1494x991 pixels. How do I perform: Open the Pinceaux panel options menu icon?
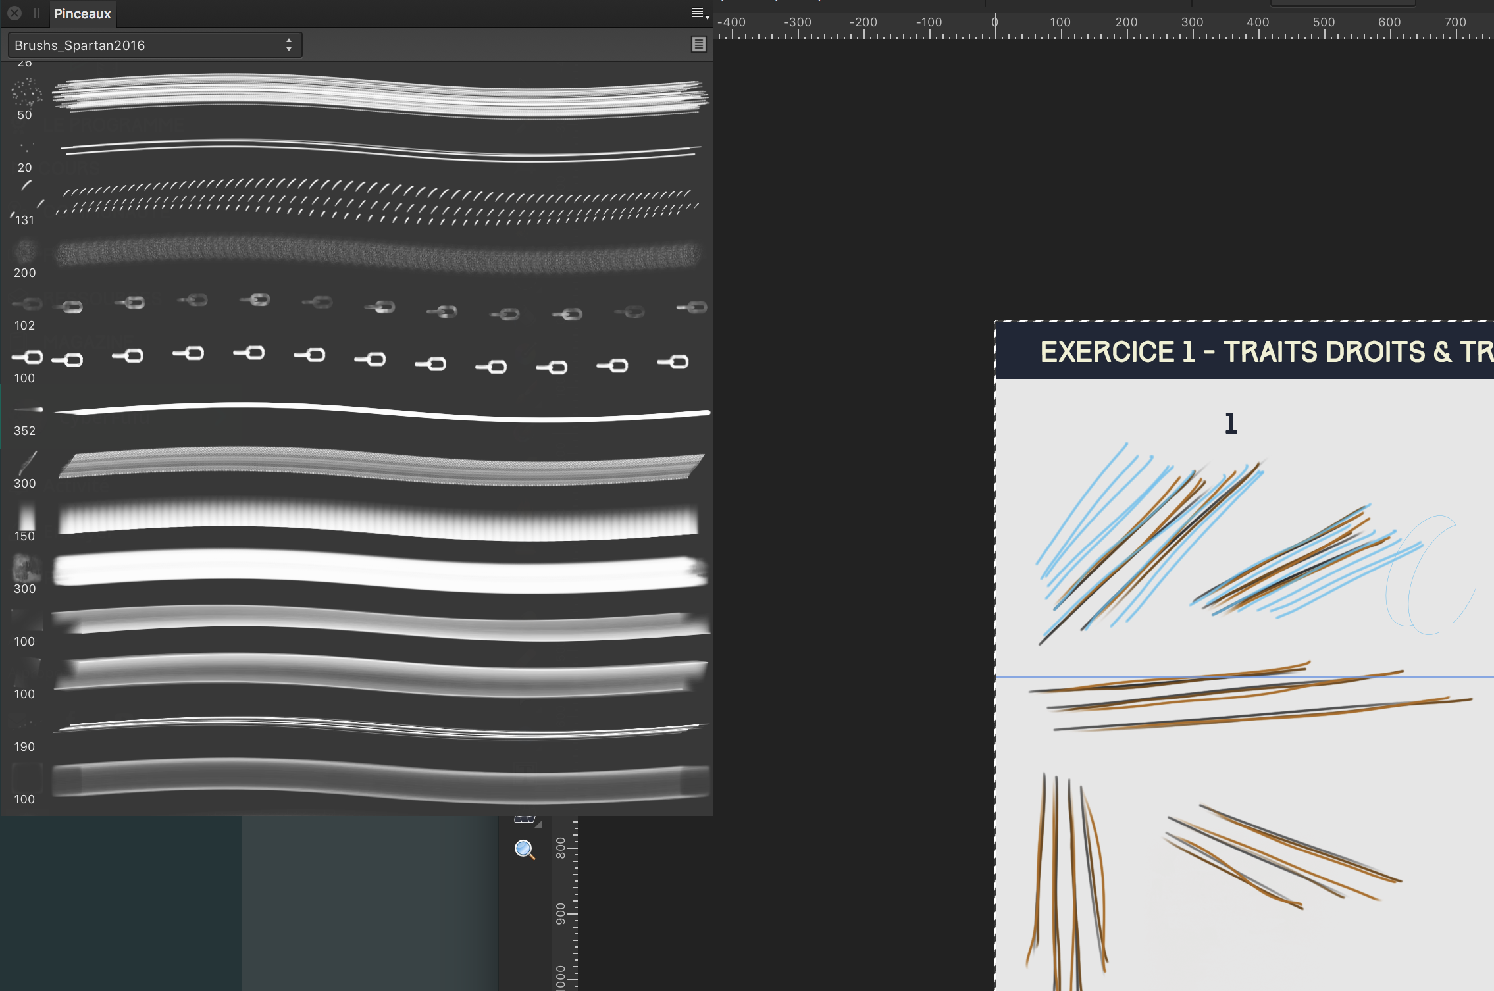[700, 13]
